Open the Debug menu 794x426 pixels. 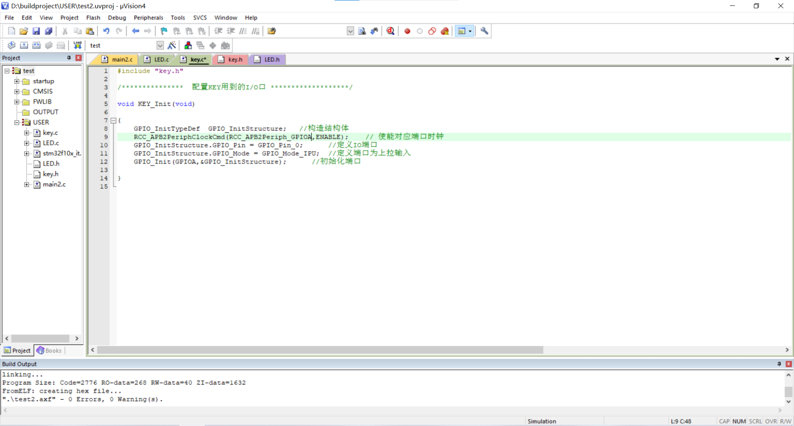point(117,17)
